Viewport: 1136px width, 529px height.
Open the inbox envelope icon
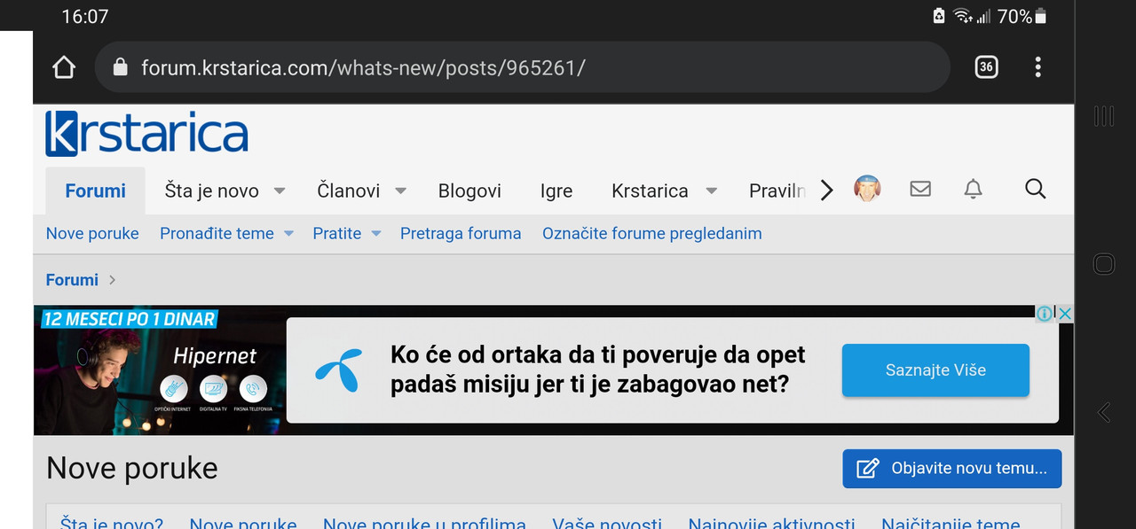[920, 189]
